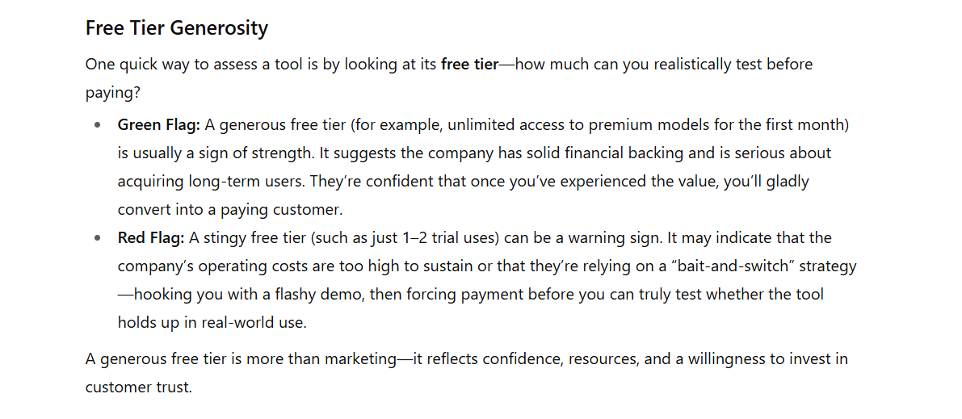
Task: Click the final words "customer trust."
Action: [x=139, y=388]
